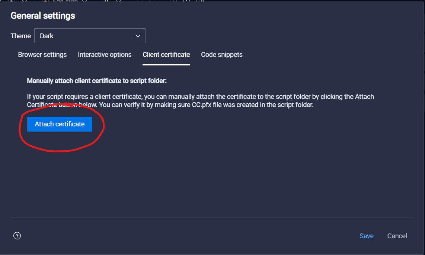Click the 'Manually attach client certificate' heading
This screenshot has height=255, width=425.
point(97,81)
